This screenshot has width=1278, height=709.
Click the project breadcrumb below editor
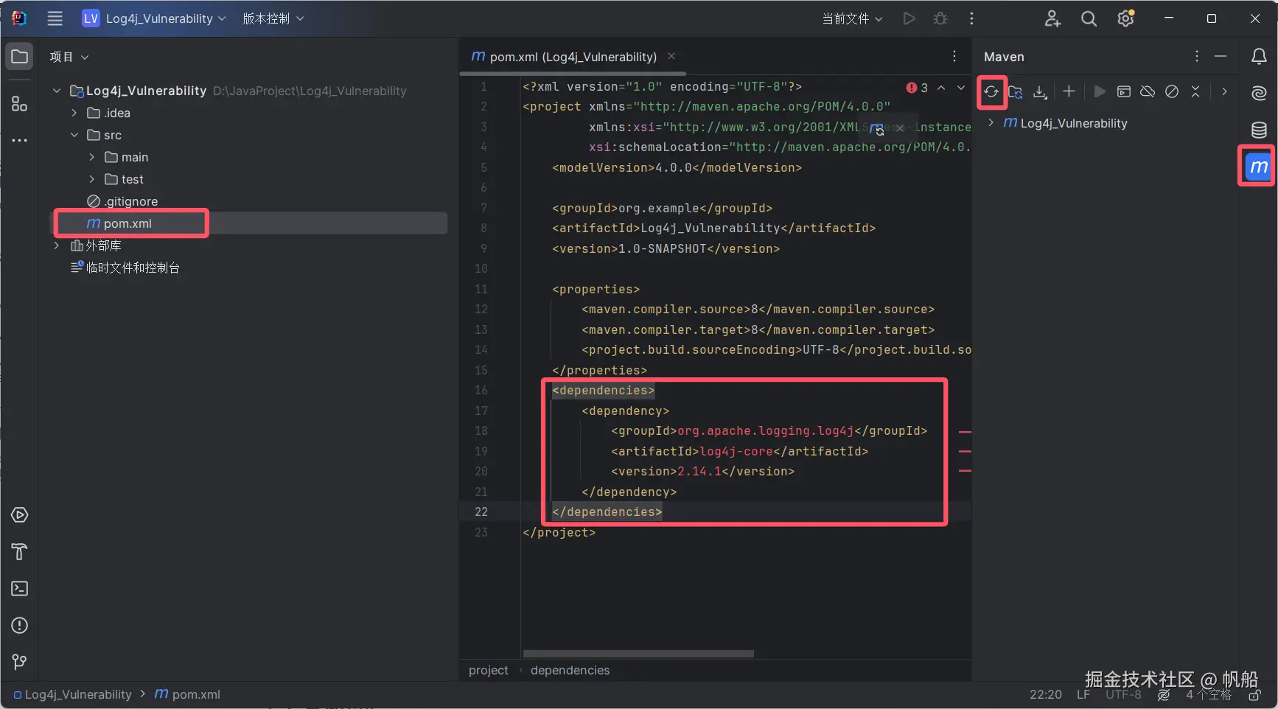(x=489, y=670)
